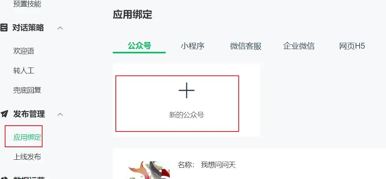Open 预置技能 in the sidebar
The height and width of the screenshot is (179, 386).
[27, 4]
